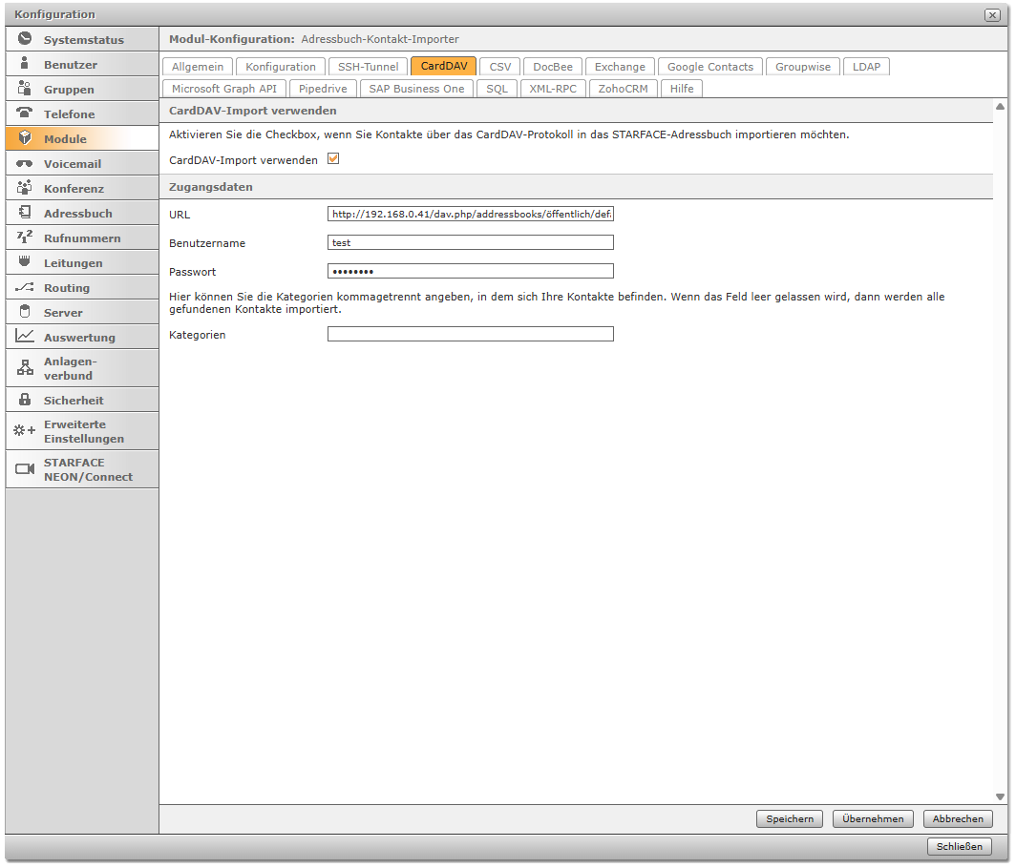This screenshot has height=868, width=1016.
Task: Switch to the LDAP tab
Action: (866, 67)
